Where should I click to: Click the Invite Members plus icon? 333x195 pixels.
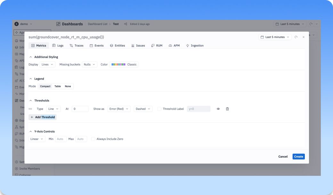coord(16,168)
